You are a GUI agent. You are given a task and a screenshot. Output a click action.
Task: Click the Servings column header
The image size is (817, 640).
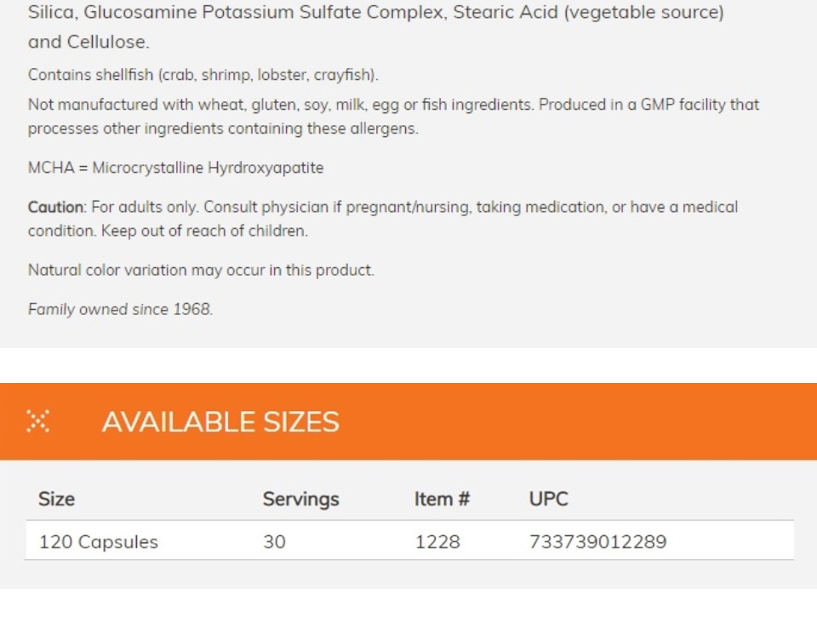click(x=300, y=499)
